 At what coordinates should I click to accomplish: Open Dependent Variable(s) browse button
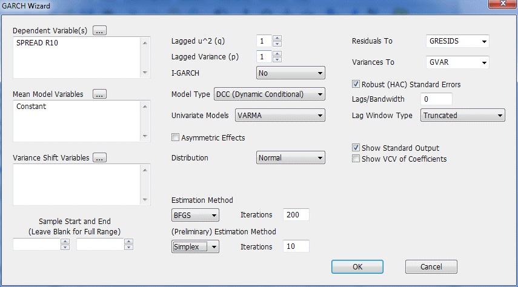point(100,30)
